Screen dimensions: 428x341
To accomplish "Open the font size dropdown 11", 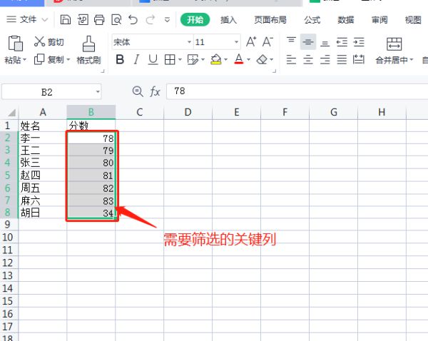I will pyautogui.click(x=236, y=42).
